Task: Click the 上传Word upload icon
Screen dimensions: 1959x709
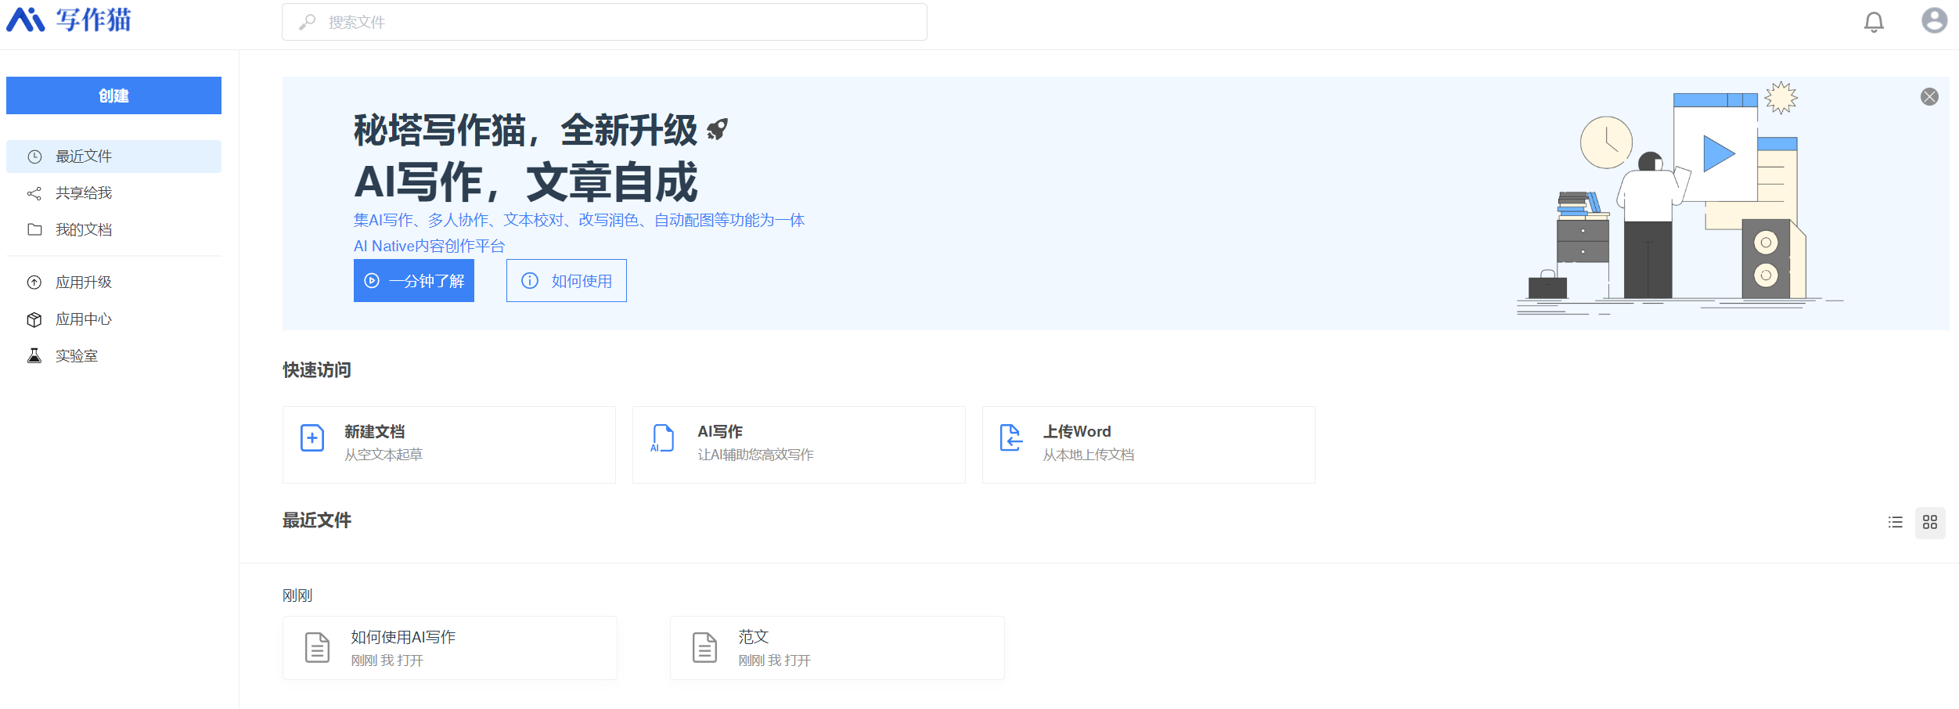Action: [1011, 438]
